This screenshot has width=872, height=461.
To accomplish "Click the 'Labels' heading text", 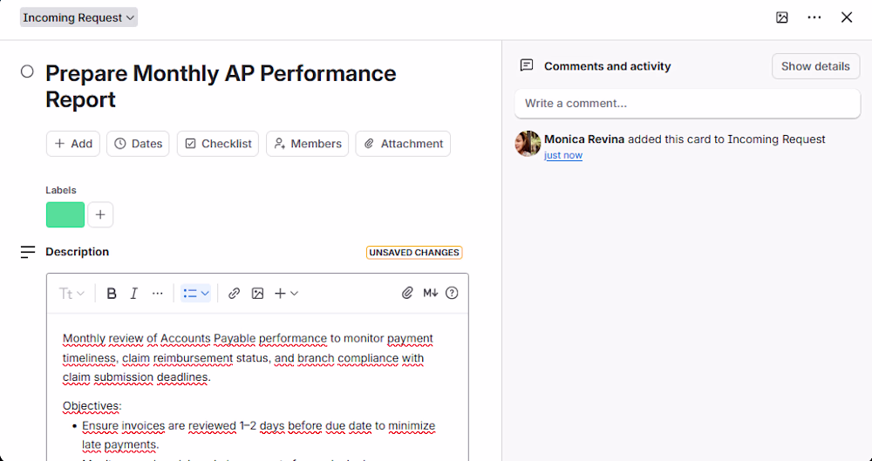I will point(61,190).
